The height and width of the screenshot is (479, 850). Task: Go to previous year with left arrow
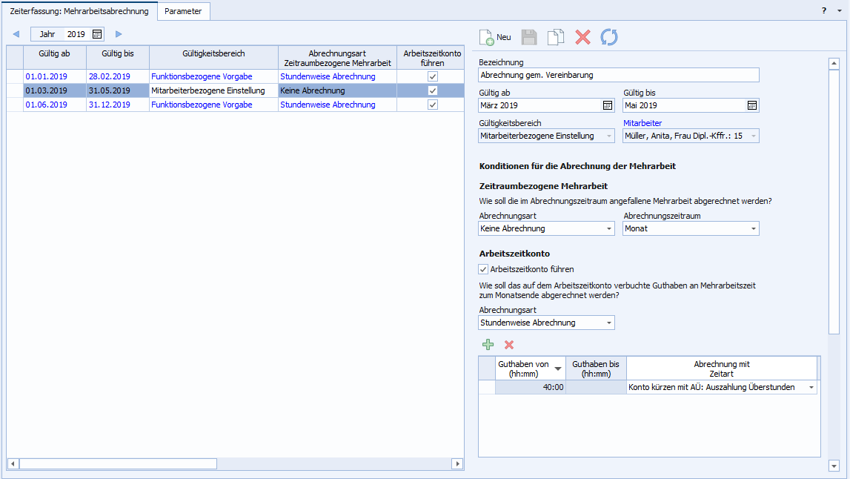pos(16,34)
